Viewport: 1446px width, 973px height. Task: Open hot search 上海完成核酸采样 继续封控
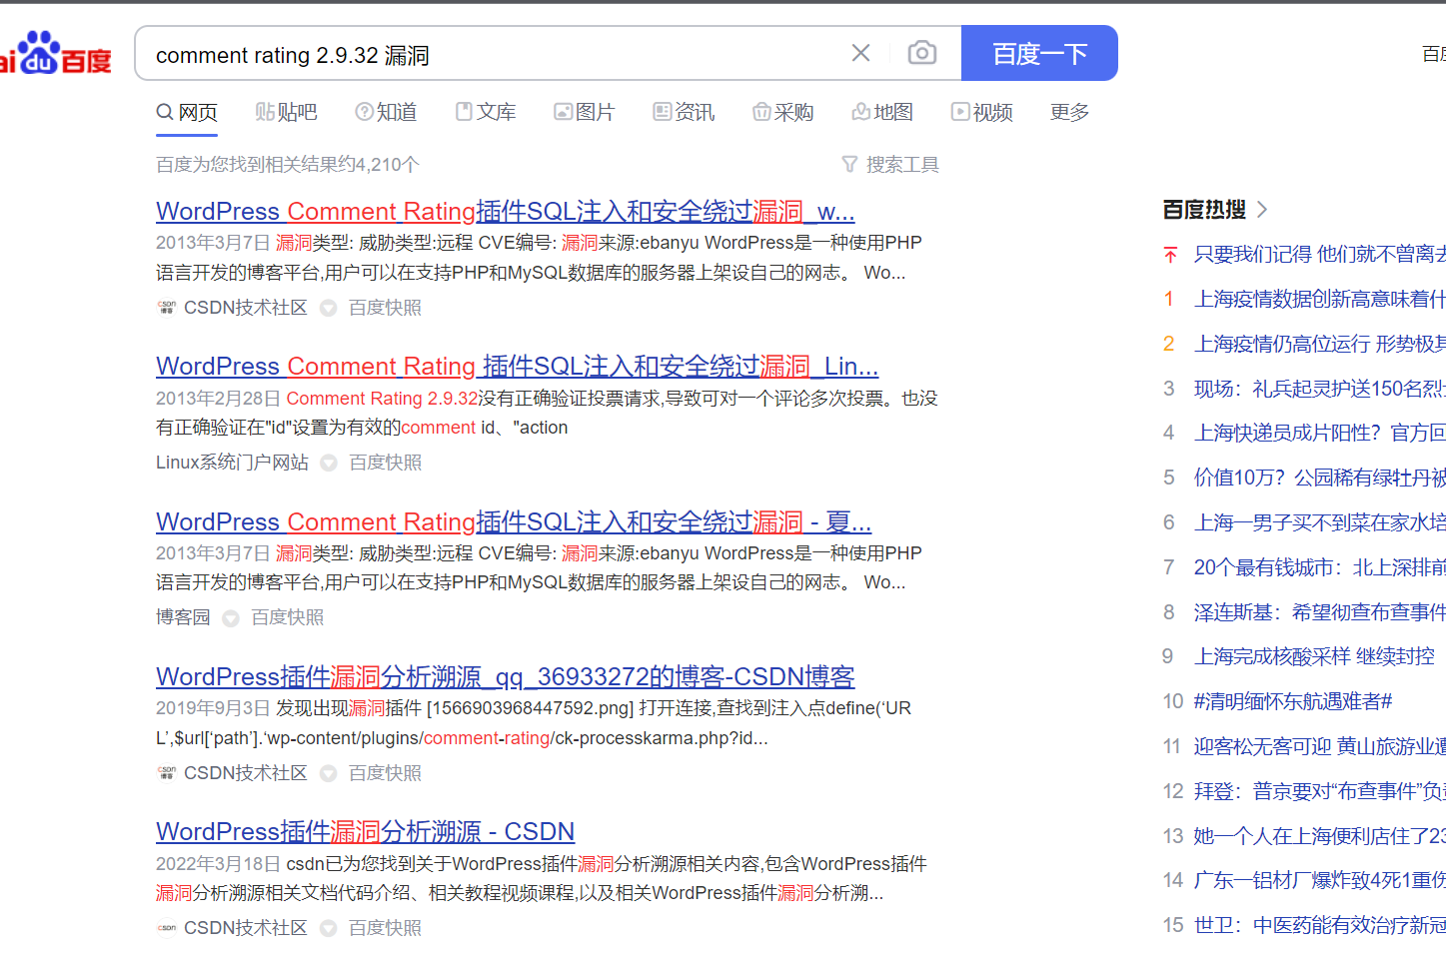[x=1314, y=656]
